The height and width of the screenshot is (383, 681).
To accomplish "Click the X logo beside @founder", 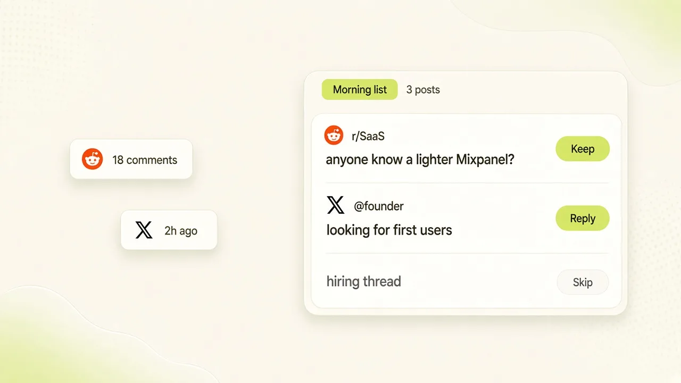I will point(336,205).
